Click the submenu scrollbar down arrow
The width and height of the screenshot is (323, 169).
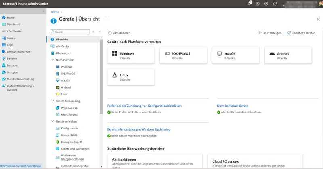pos(101,166)
